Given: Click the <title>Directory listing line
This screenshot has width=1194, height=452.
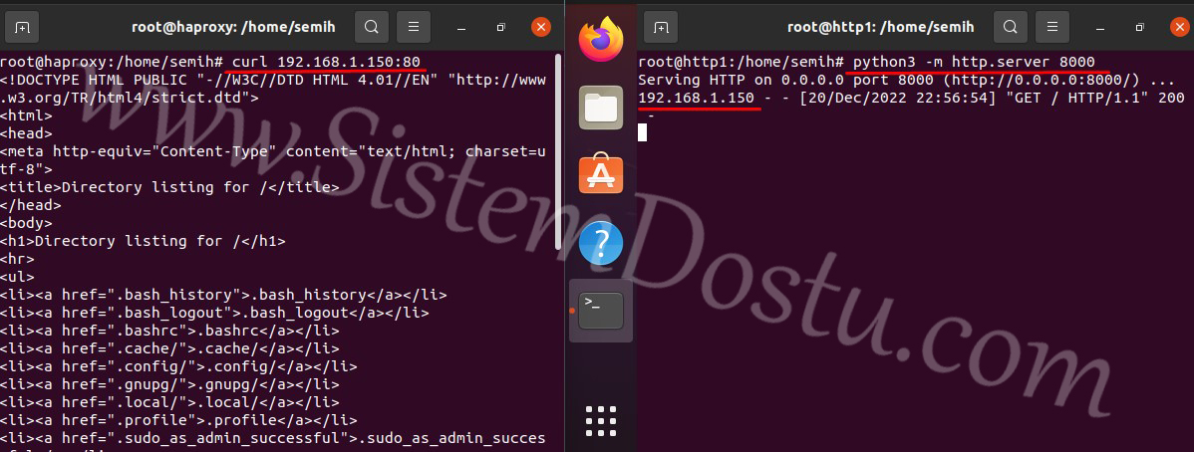Looking at the screenshot, I should [x=169, y=187].
